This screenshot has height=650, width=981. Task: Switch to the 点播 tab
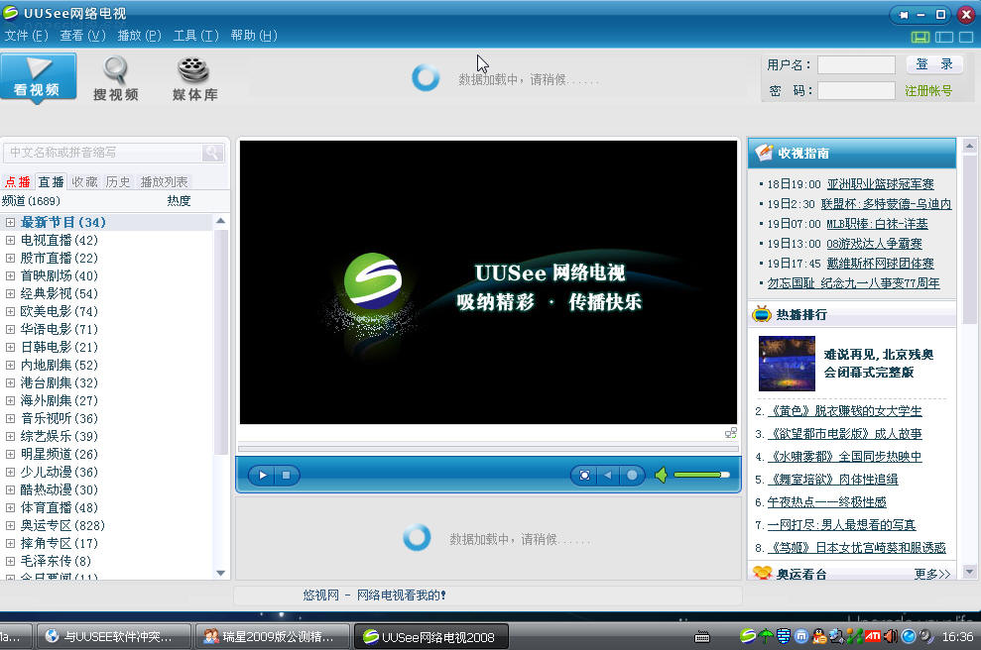17,182
